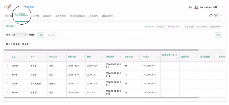This screenshot has width=229, height=105.
Task: Sort by the 姓名 column sort arrows
Action: (26, 57)
